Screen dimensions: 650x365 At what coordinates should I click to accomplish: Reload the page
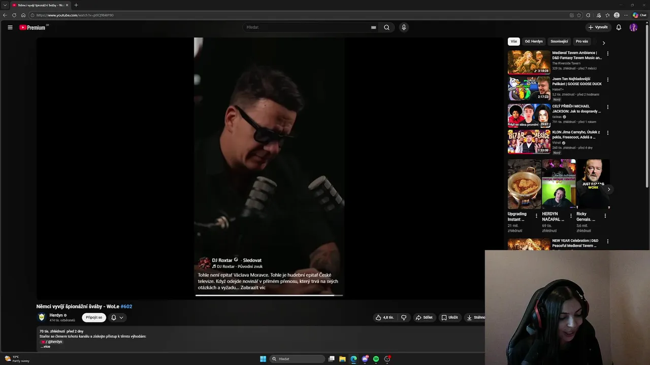pos(14,15)
